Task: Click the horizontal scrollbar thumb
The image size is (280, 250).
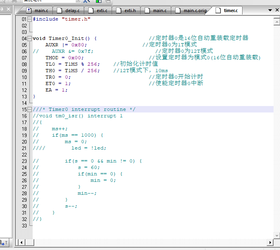Action: point(29,242)
